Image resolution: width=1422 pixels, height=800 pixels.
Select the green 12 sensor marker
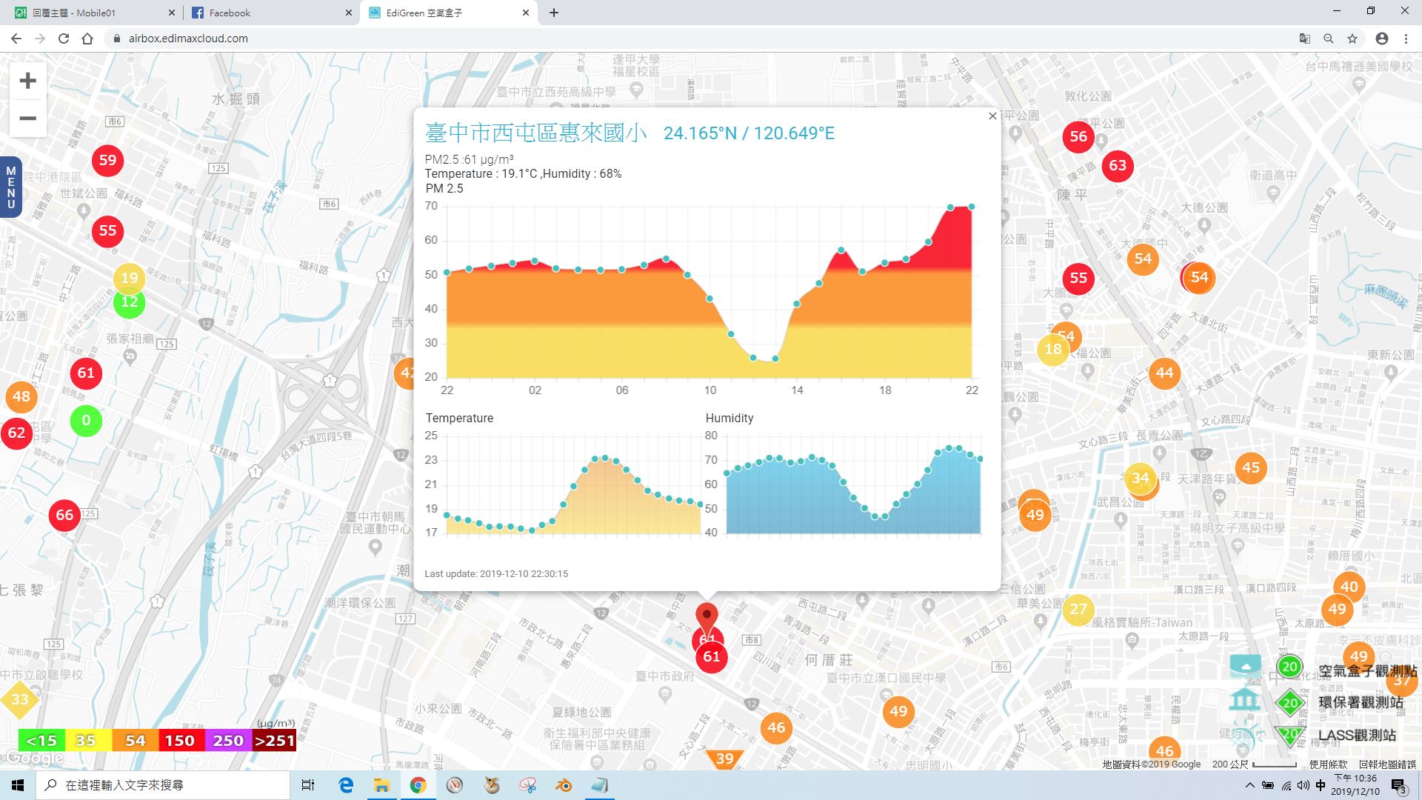point(130,303)
